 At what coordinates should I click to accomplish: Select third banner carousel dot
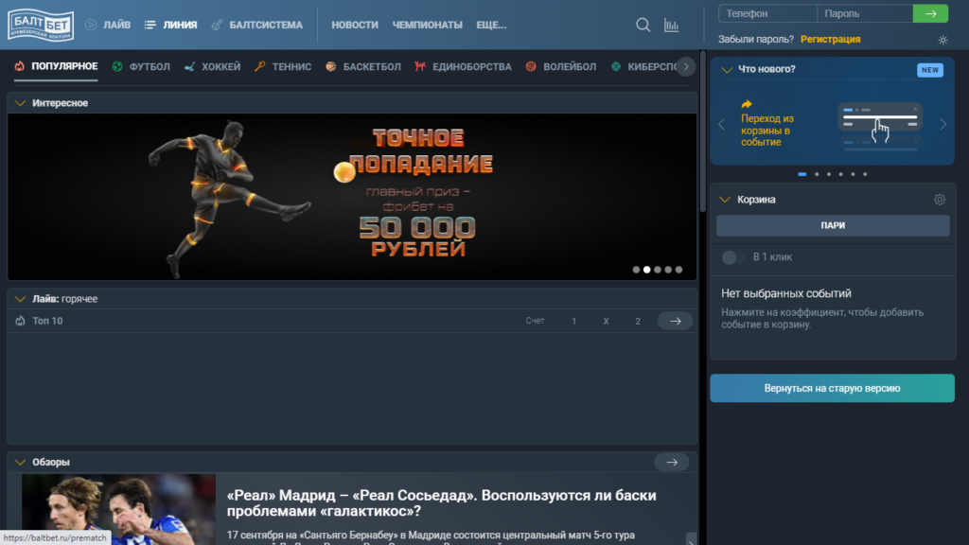click(658, 270)
